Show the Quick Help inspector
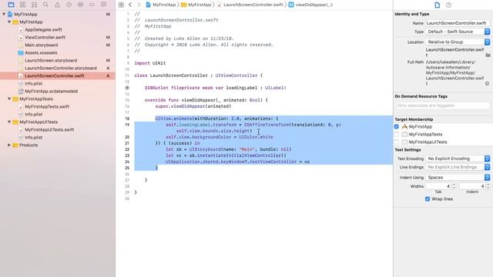Screen dimensions: 493x277 click(x=448, y=5)
